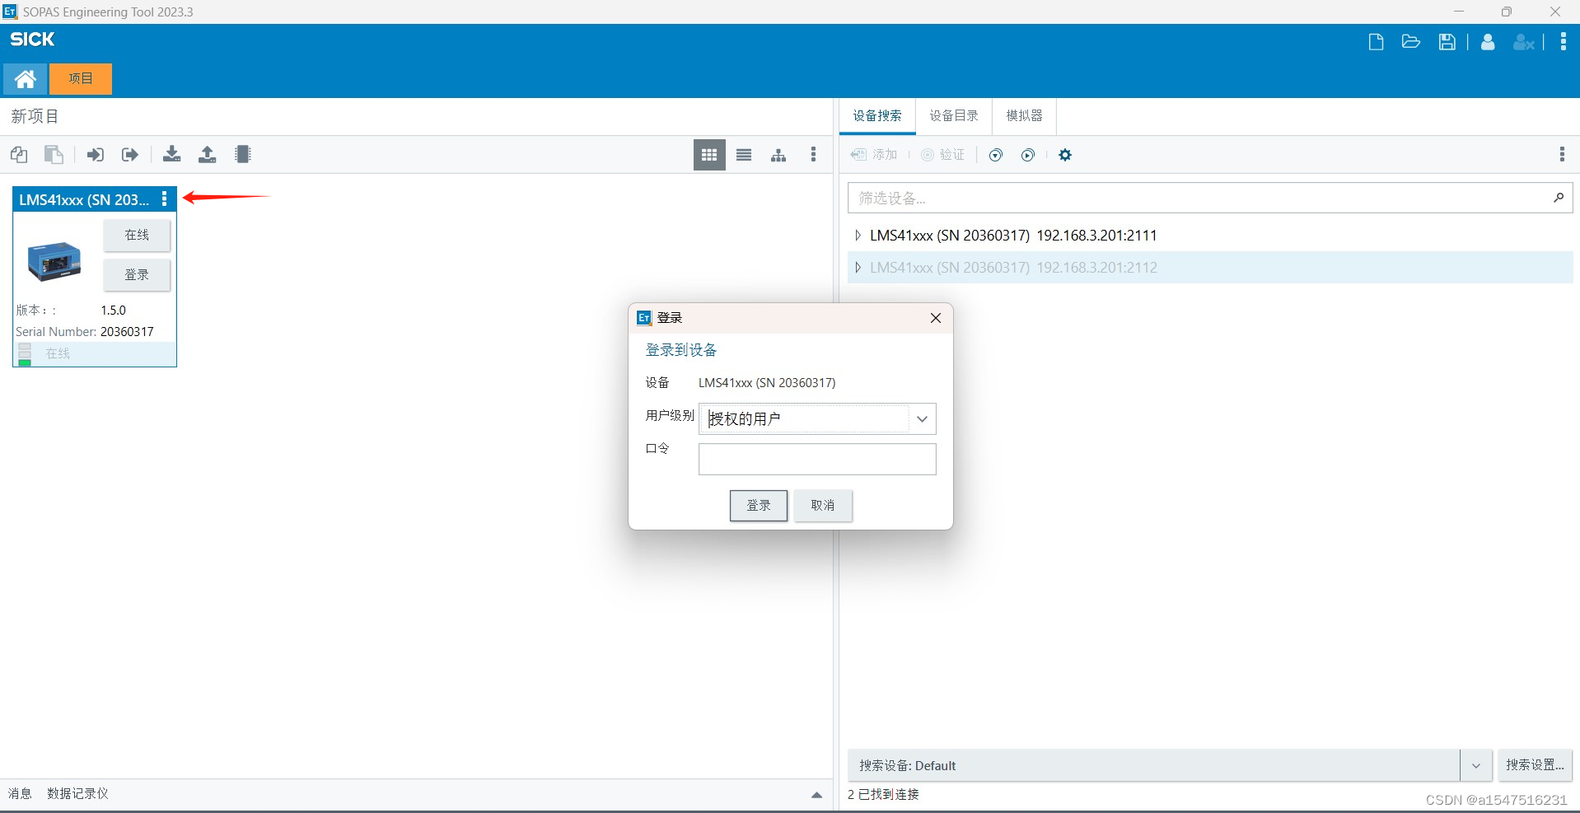
Task: Open LMS41xxx device tile three-dot menu
Action: [x=165, y=199]
